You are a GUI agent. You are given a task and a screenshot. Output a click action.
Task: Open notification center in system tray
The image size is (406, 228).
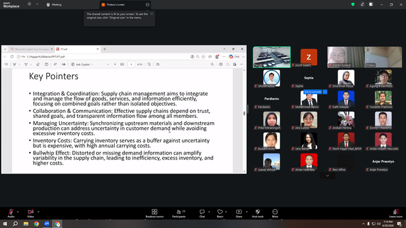click(399, 224)
